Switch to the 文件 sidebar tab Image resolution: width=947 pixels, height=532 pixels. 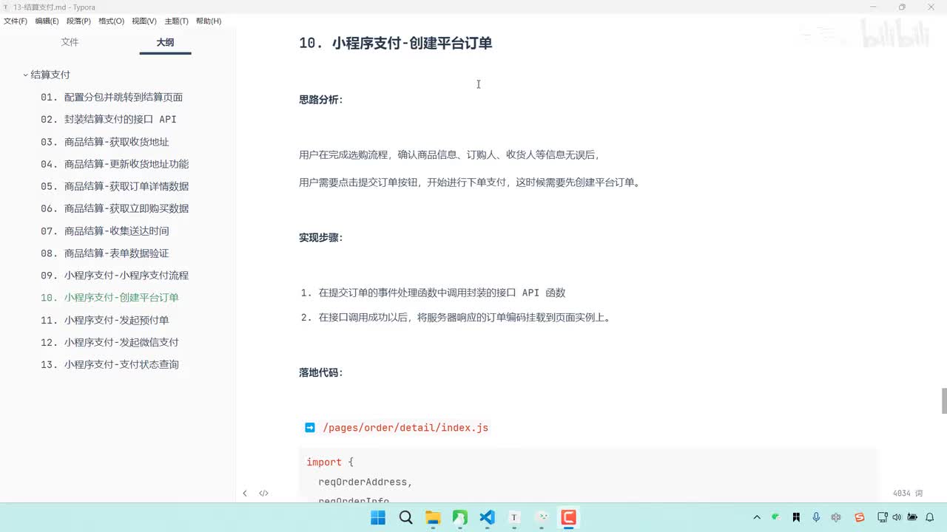click(x=70, y=42)
